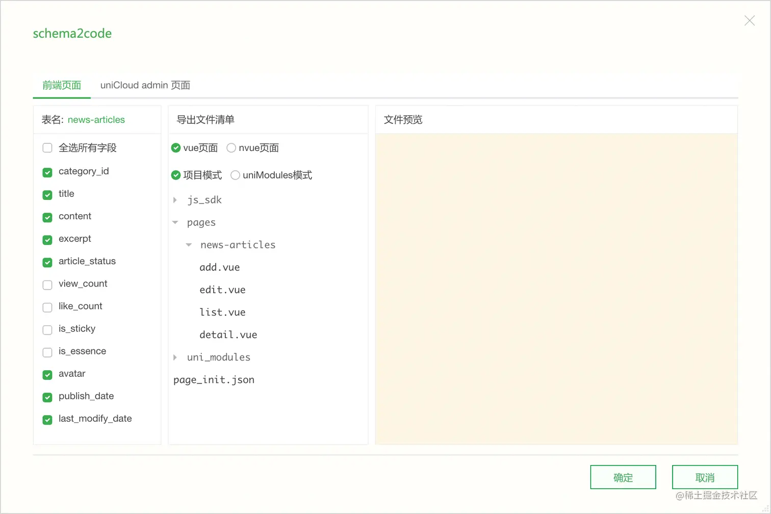771x514 pixels.
Task: Select the 前端页面 tab
Action: pos(61,85)
